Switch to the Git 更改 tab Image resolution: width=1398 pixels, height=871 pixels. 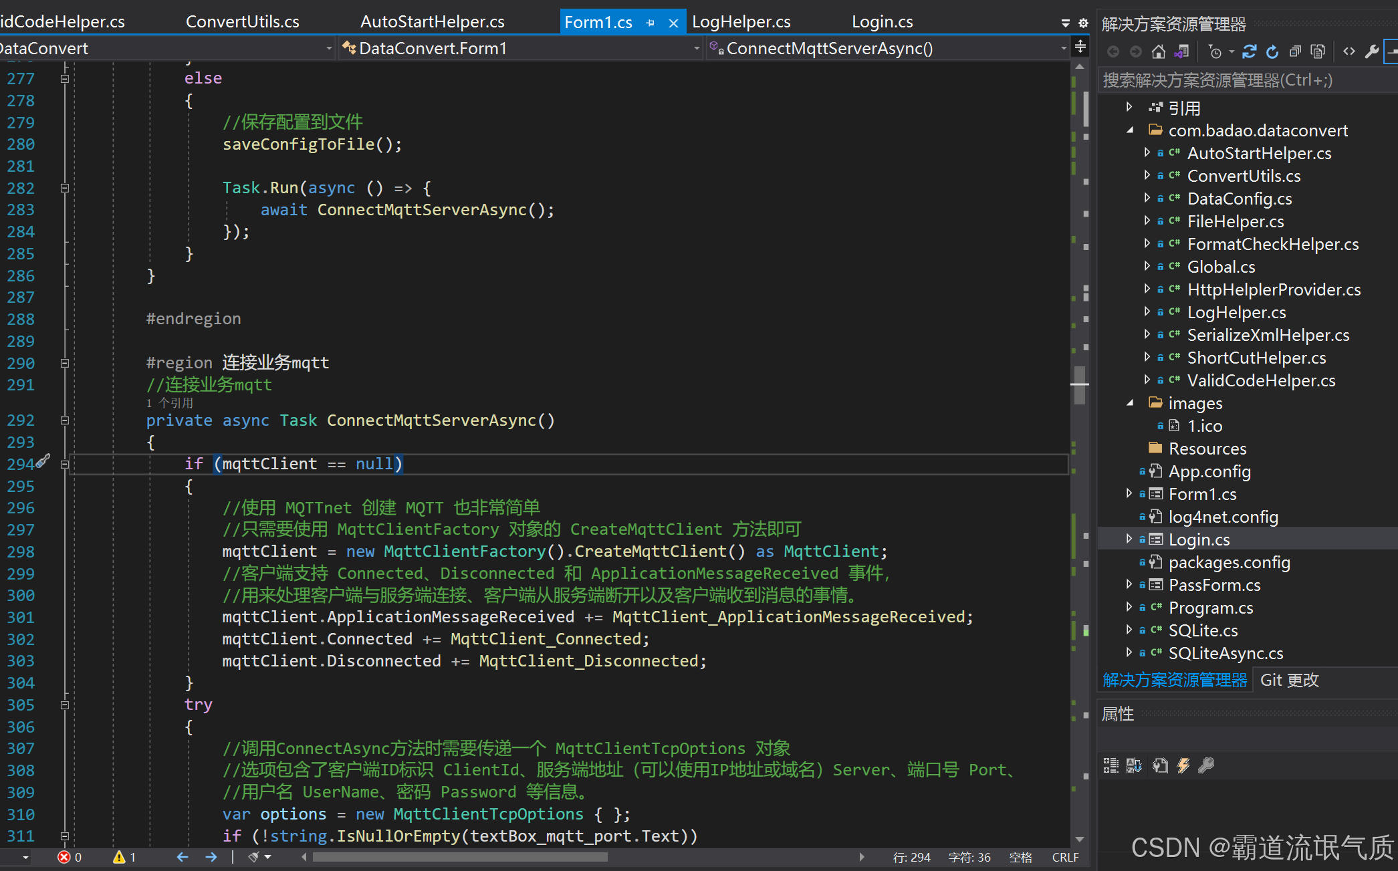click(1289, 680)
